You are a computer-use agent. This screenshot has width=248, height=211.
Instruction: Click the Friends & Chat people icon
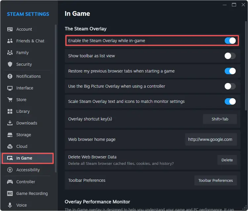coord(10,41)
